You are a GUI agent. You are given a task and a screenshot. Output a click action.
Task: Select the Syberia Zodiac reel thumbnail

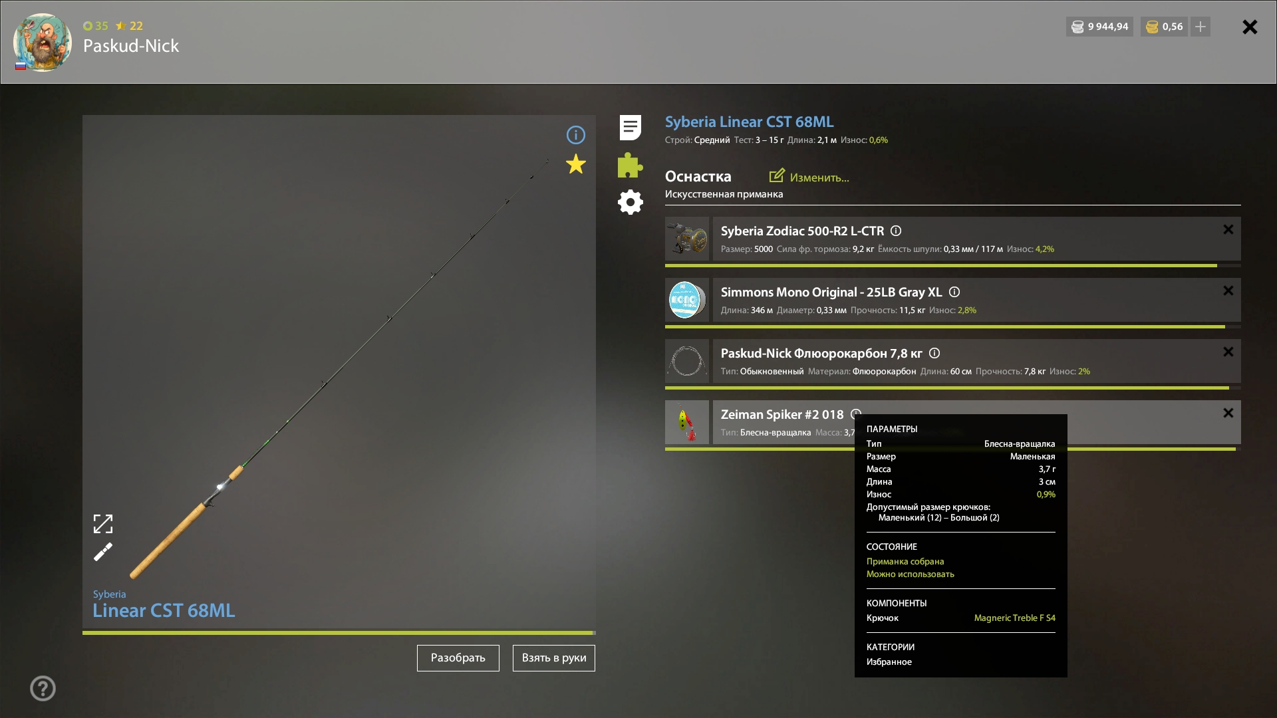click(x=687, y=239)
